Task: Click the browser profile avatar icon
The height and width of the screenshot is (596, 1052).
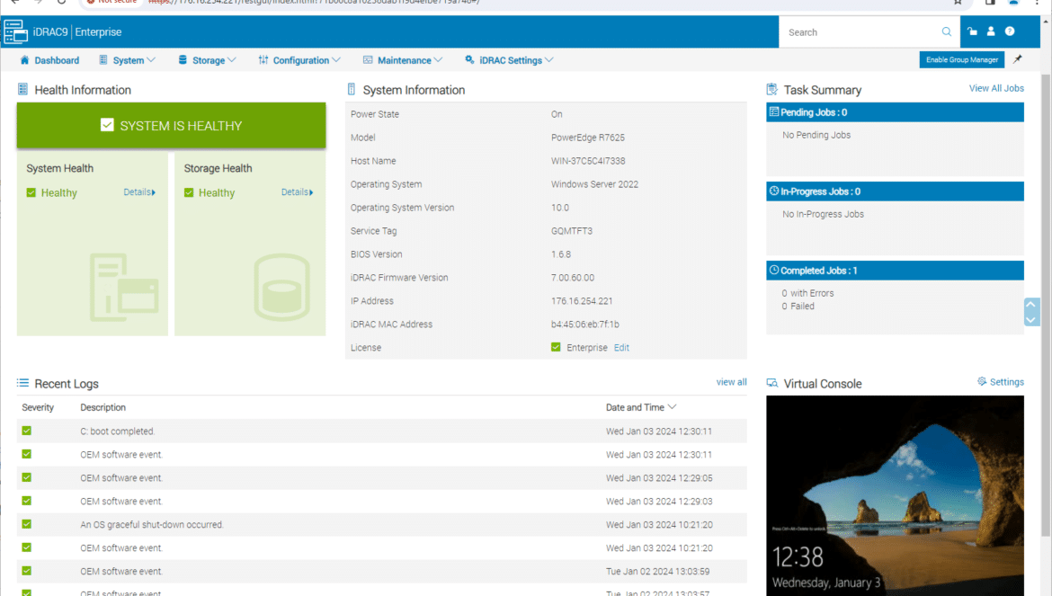Action: [1013, 3]
